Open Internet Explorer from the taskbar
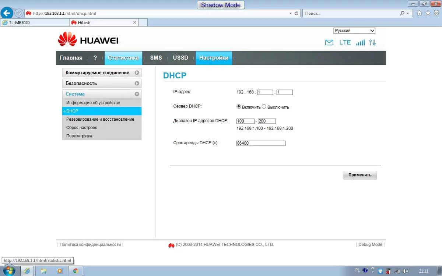The image size is (442, 276). (x=27, y=271)
